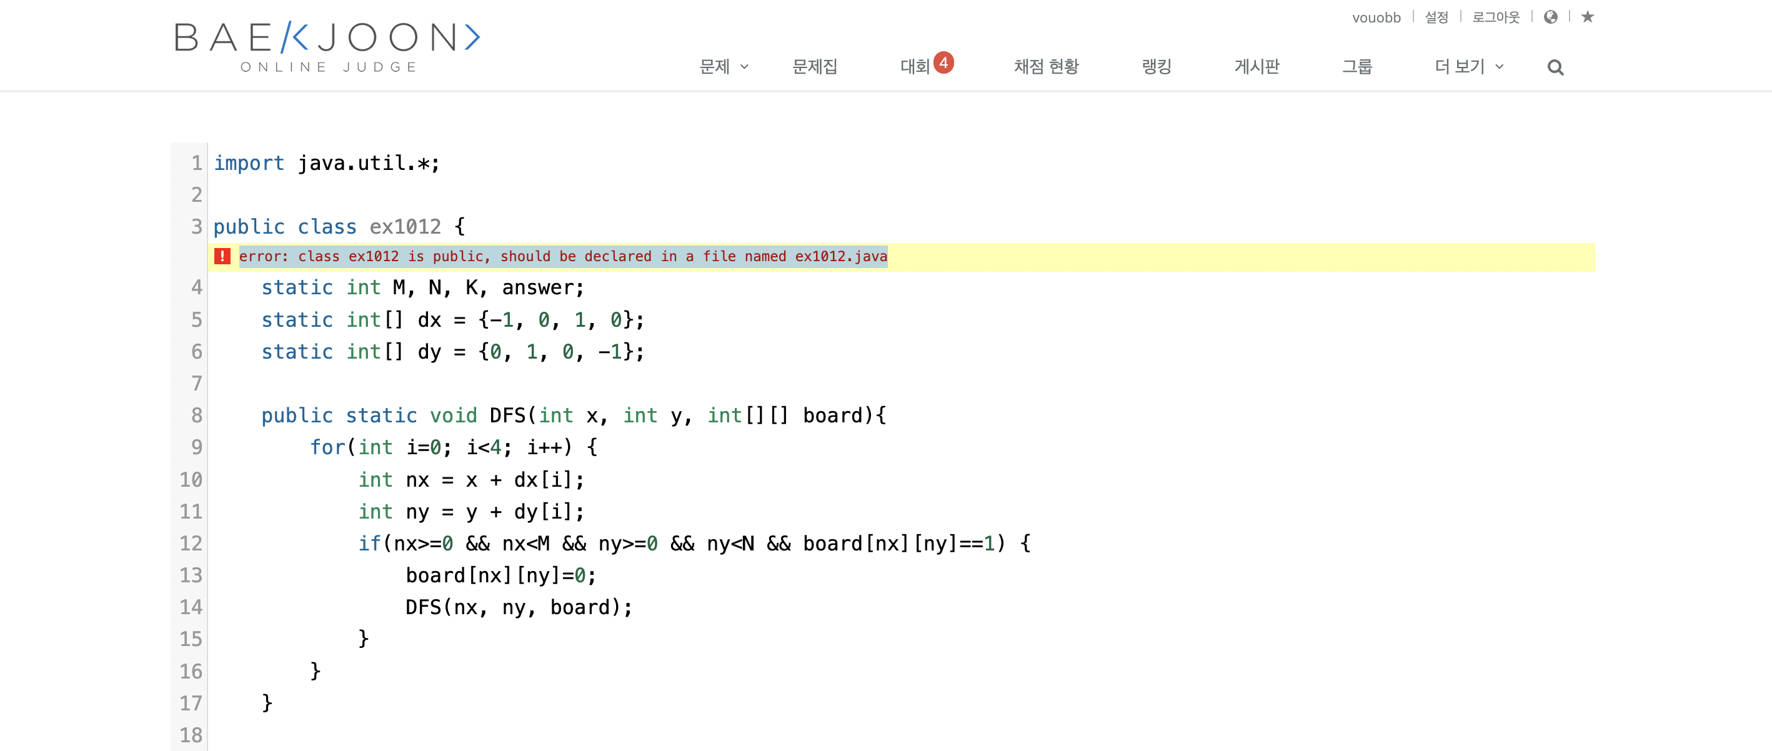The height and width of the screenshot is (751, 1772).
Task: Open the 대회 menu item
Action: coord(914,67)
